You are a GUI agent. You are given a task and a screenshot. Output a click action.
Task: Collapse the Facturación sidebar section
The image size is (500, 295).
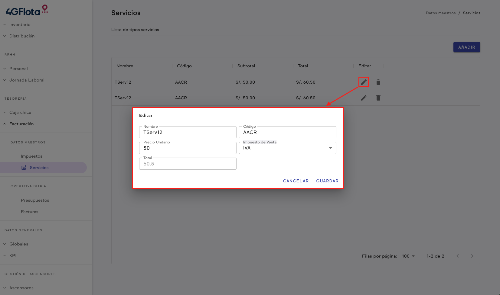(21, 124)
